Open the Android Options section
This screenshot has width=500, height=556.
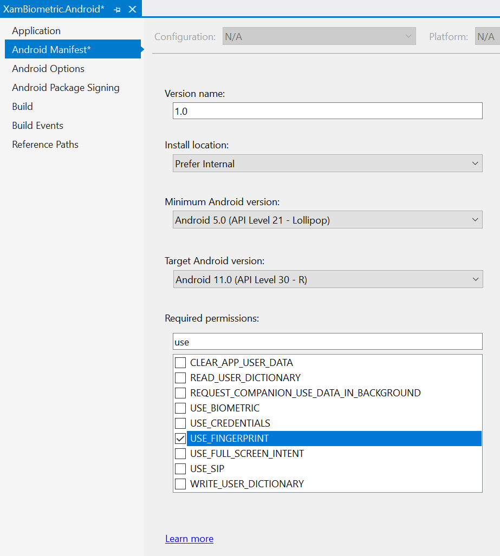(x=48, y=68)
